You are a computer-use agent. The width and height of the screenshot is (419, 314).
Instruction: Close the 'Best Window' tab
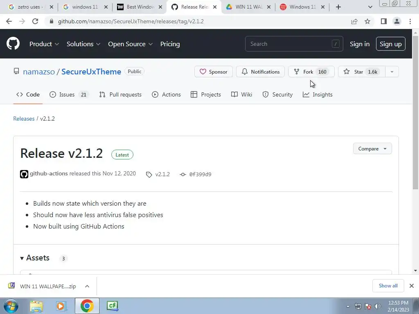160,7
